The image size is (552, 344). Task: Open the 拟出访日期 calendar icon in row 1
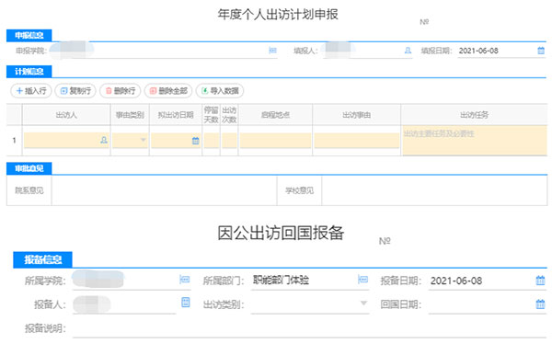(195, 141)
